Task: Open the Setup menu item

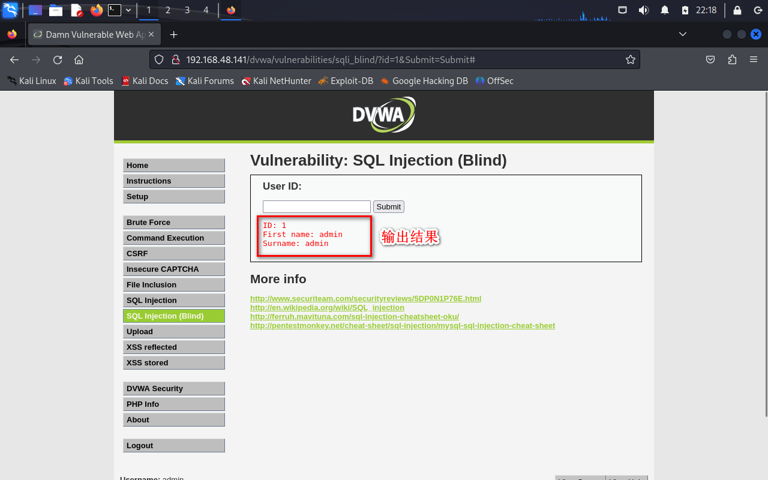Action: [x=174, y=197]
